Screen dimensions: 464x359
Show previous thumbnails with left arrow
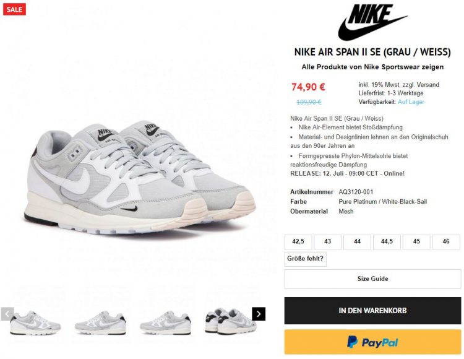point(7,314)
